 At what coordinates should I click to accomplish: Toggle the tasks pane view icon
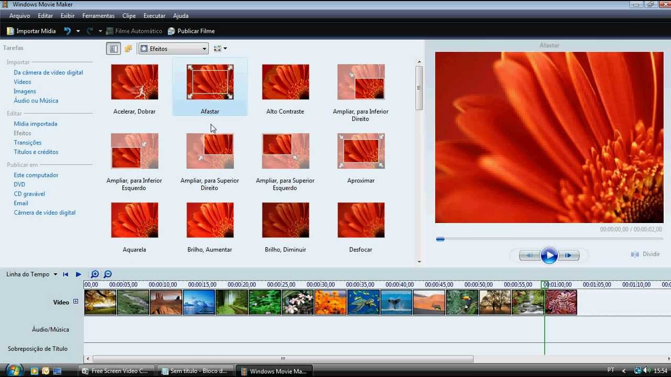[x=113, y=49]
